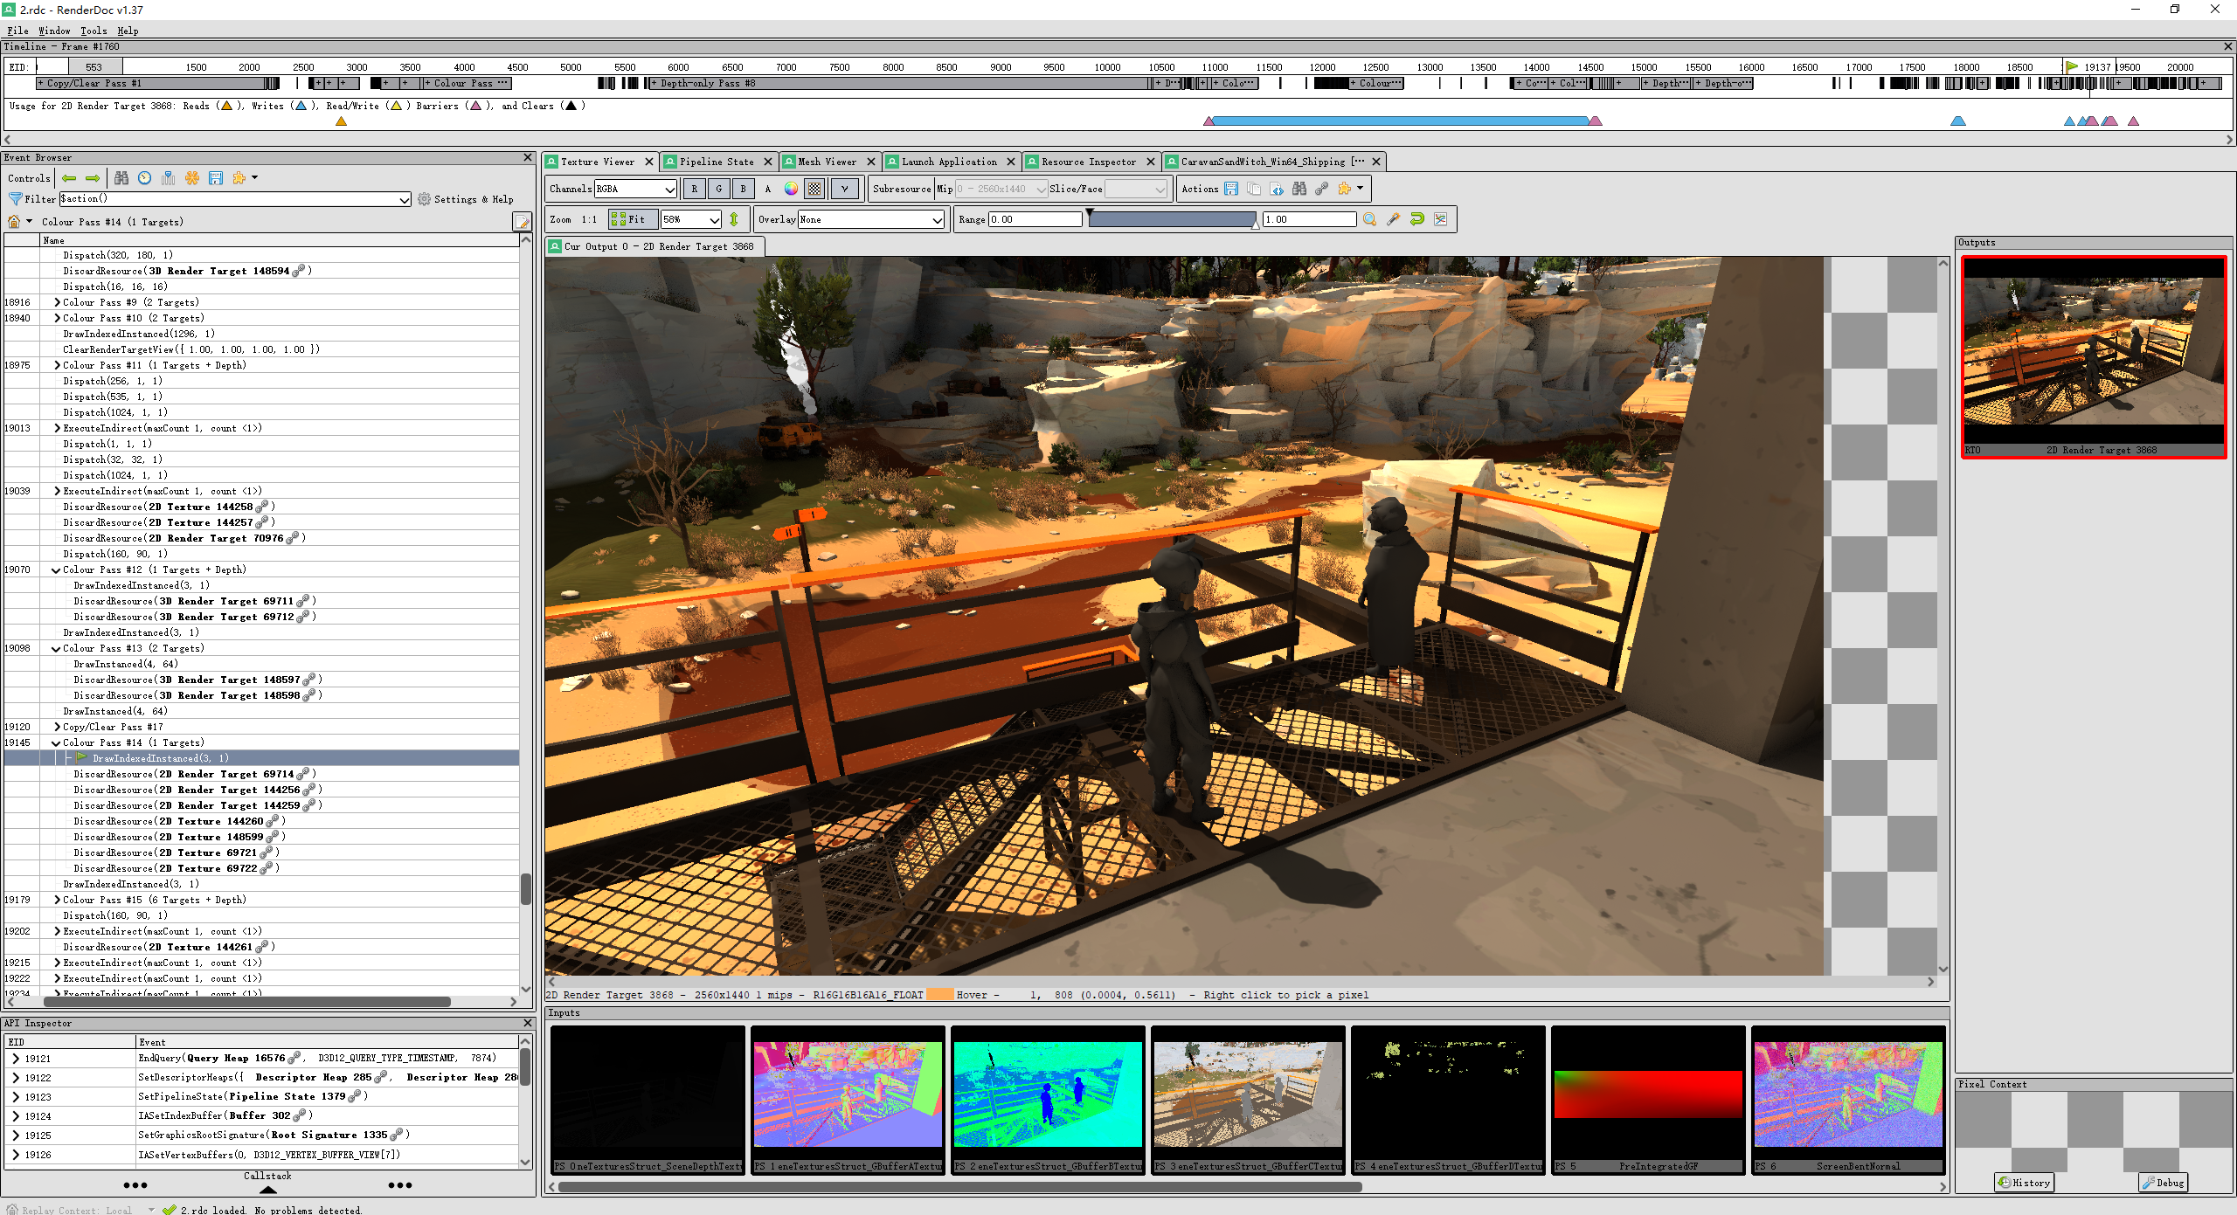Click the History button in Pixel Context
The height and width of the screenshot is (1215, 2237).
(x=2024, y=1183)
